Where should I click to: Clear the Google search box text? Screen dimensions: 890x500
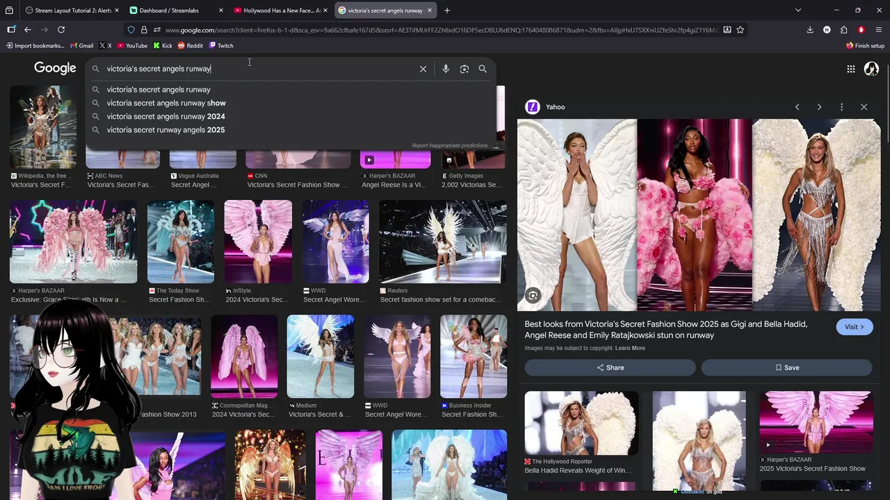[423, 69]
